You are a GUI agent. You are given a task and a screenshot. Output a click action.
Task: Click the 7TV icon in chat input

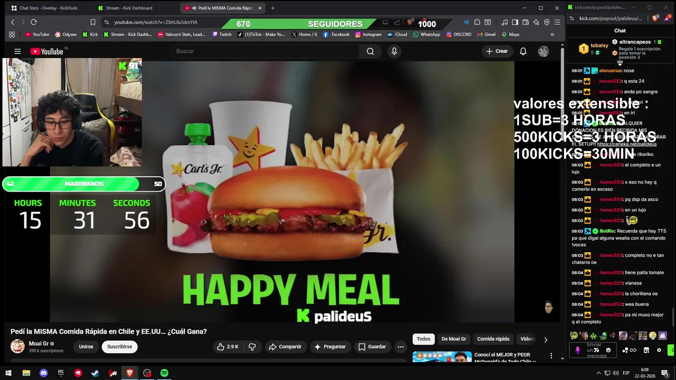(596, 350)
